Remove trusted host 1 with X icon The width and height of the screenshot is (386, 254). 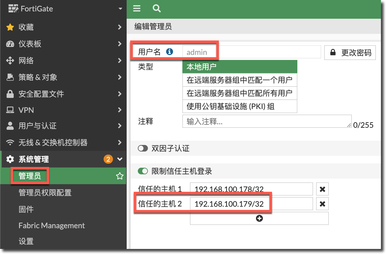(322, 189)
